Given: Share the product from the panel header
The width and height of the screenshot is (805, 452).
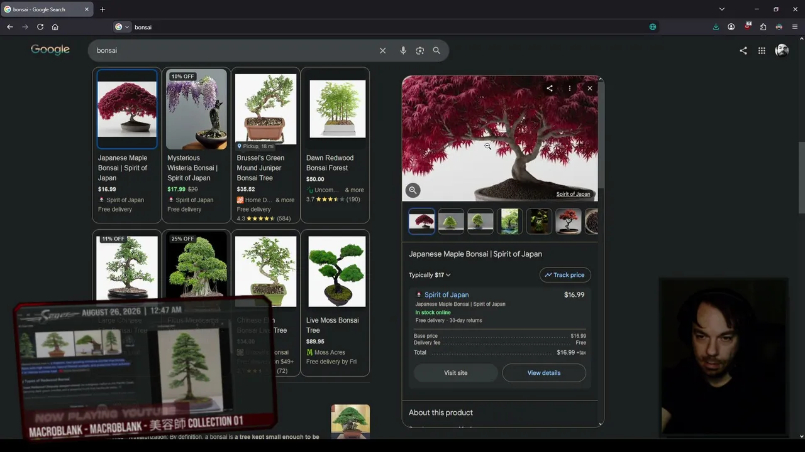Looking at the screenshot, I should click(x=550, y=89).
